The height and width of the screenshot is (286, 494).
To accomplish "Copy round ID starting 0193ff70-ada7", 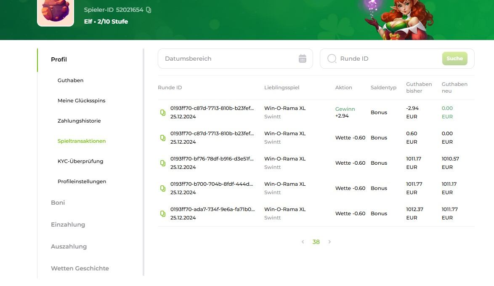I will tap(163, 214).
